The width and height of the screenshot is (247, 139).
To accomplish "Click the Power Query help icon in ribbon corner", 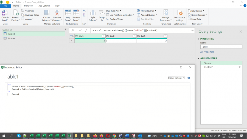I will [x=245, y=6].
